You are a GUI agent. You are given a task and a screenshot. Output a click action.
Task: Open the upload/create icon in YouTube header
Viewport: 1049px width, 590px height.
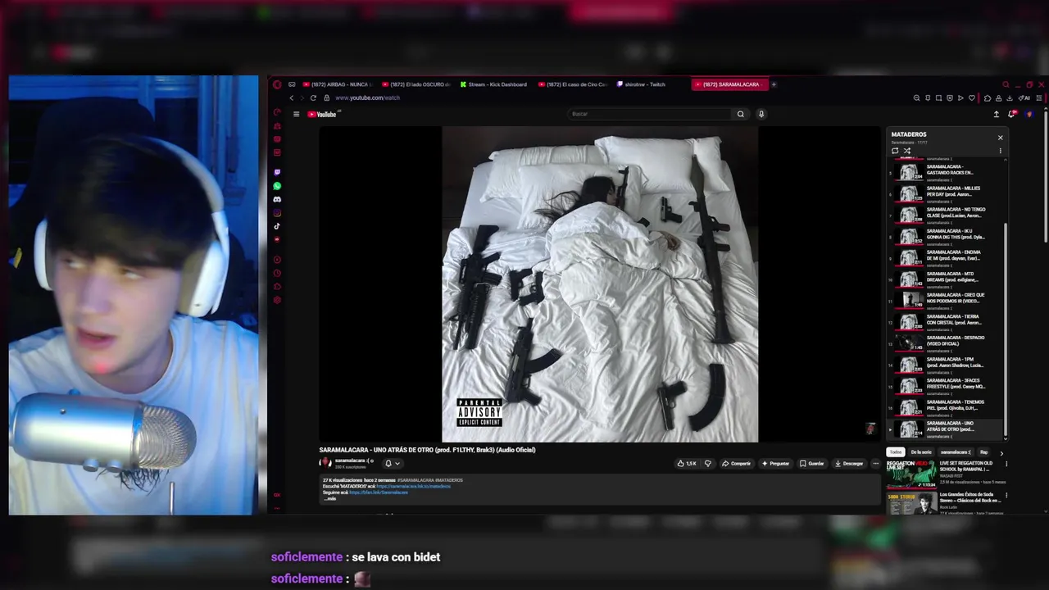point(996,114)
